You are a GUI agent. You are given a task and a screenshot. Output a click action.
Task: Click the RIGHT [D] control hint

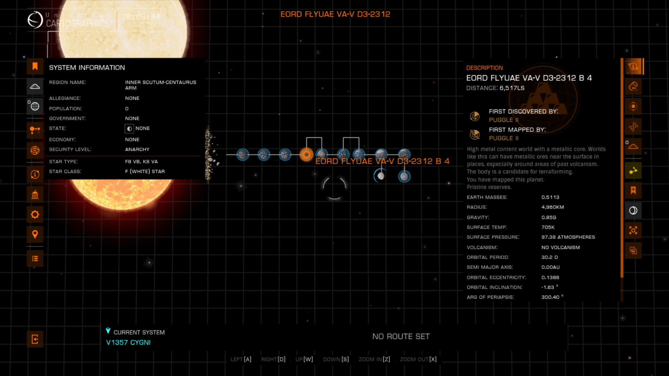coord(273,359)
